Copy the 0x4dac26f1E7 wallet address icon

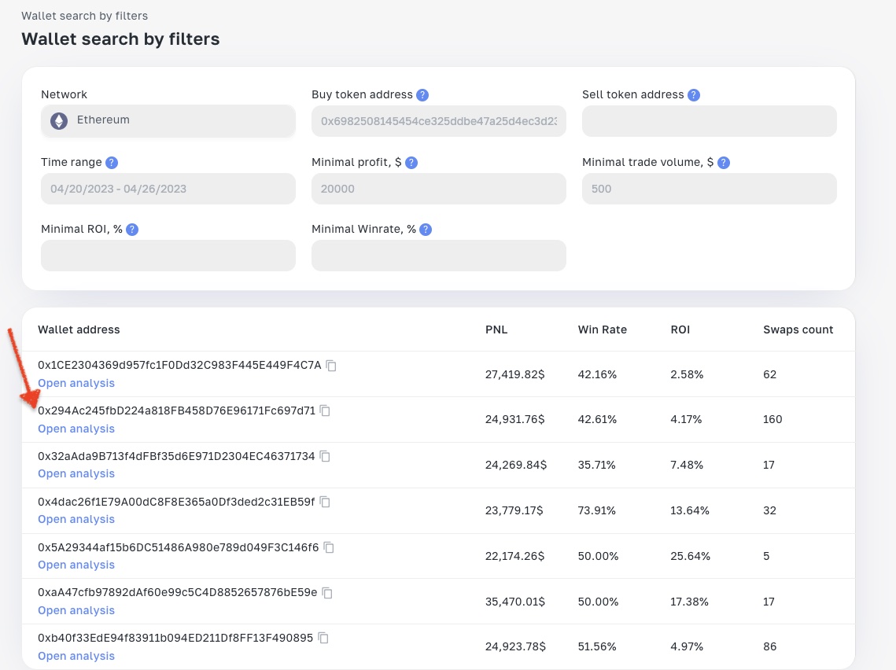click(325, 502)
